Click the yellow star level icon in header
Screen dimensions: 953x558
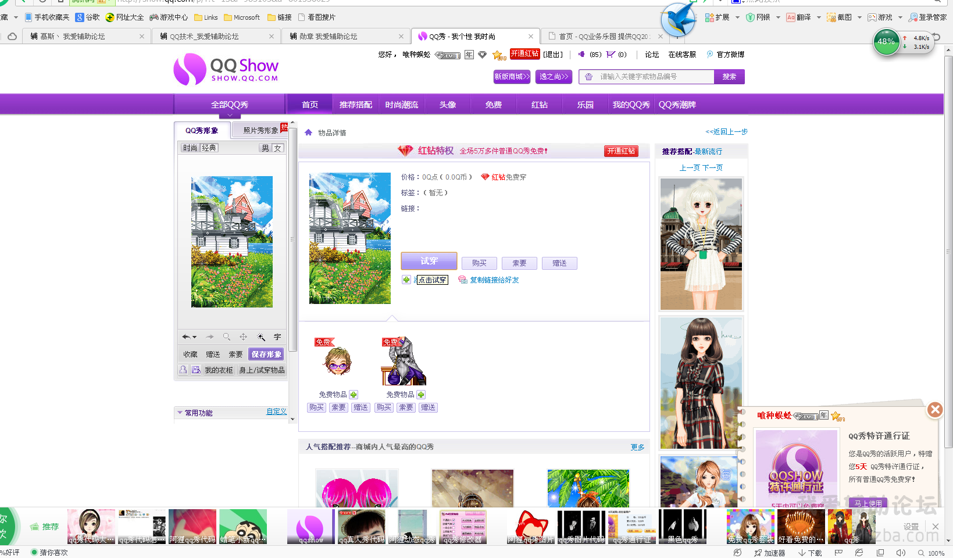(x=499, y=55)
